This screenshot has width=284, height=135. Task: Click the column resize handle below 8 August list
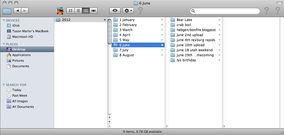click(167, 126)
